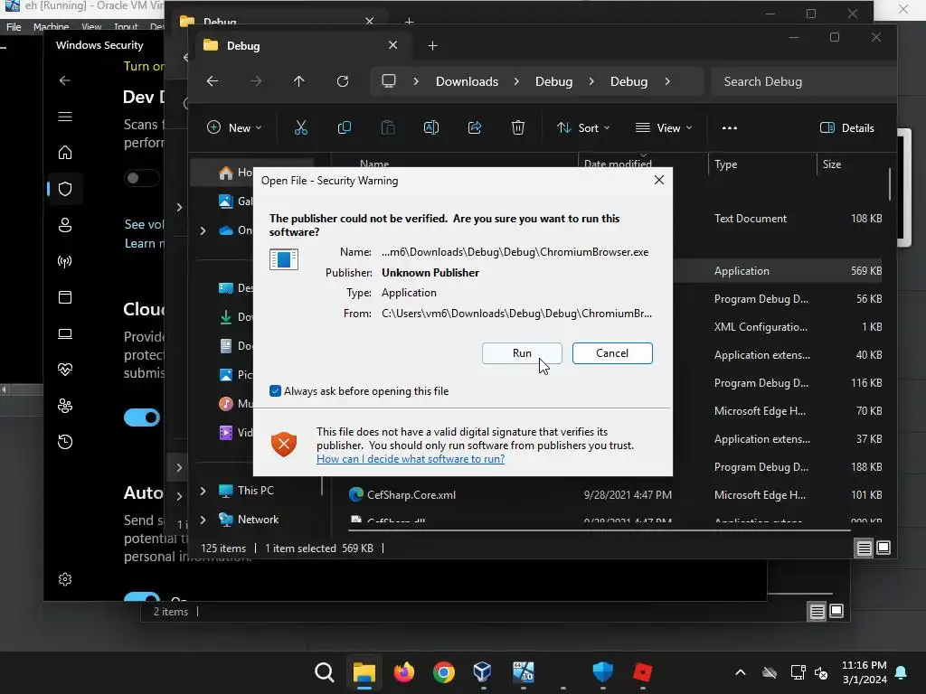This screenshot has width=926, height=694.
Task: Open the chevron after Downloads breadcrumb
Action: [516, 81]
